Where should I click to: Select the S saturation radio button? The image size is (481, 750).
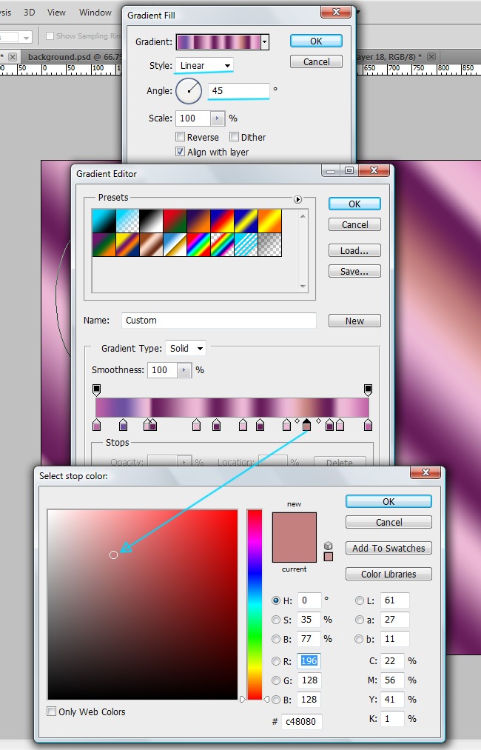[276, 620]
